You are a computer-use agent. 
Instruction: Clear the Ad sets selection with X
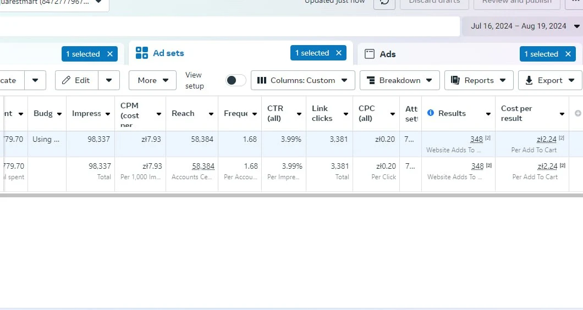(x=339, y=53)
